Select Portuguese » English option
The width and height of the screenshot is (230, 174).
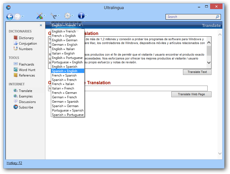[68, 62]
